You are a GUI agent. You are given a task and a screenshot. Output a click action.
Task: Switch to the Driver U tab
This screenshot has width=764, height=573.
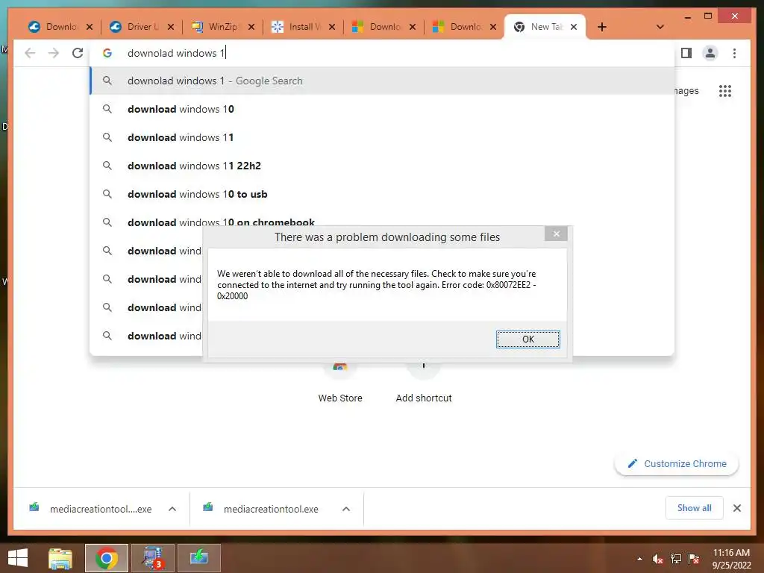pos(135,27)
